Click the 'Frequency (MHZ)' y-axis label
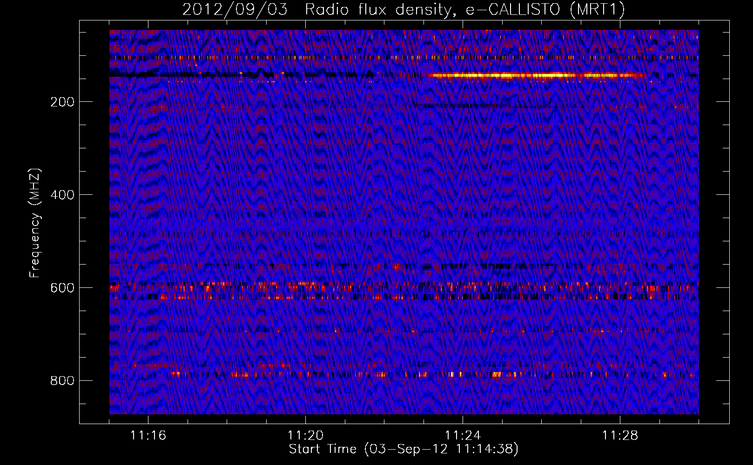 pos(35,223)
